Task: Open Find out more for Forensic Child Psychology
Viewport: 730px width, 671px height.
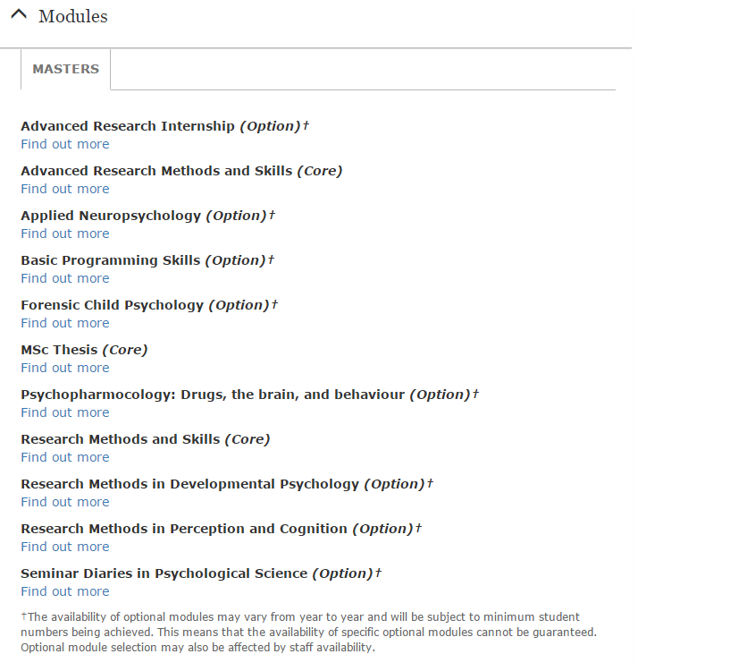Action: click(65, 323)
